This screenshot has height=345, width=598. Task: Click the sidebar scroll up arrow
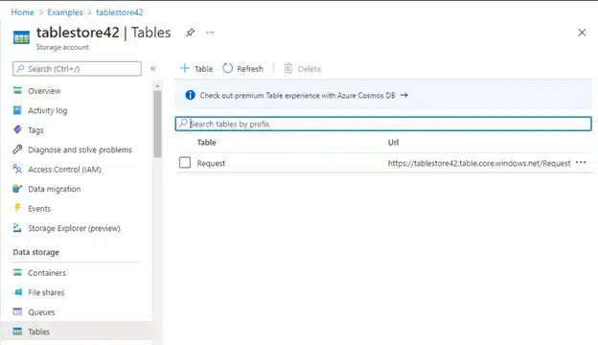click(x=157, y=86)
